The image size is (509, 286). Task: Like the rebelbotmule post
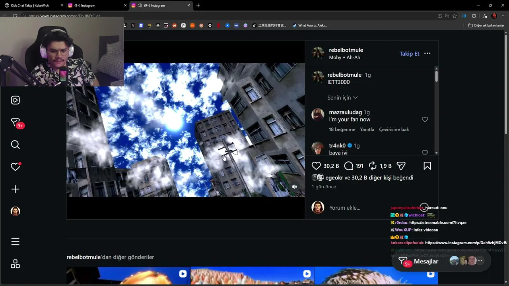point(316,166)
